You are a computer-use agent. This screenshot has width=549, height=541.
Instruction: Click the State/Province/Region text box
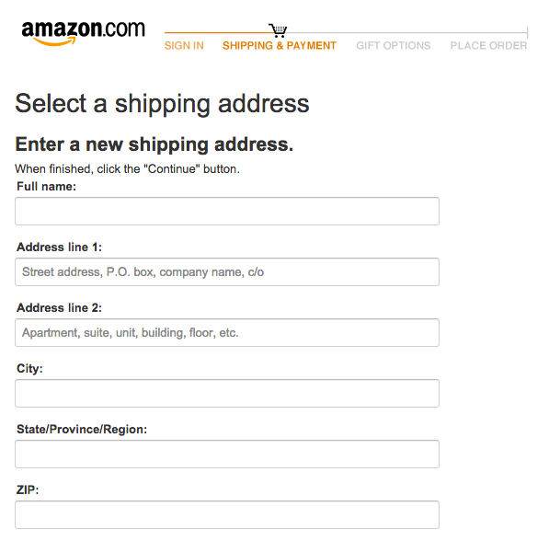pos(227,455)
